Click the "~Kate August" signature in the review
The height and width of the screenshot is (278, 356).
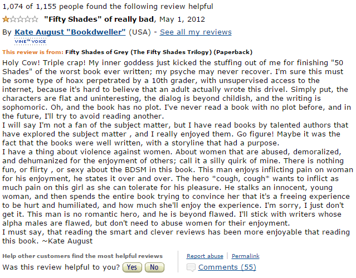click(x=67, y=241)
